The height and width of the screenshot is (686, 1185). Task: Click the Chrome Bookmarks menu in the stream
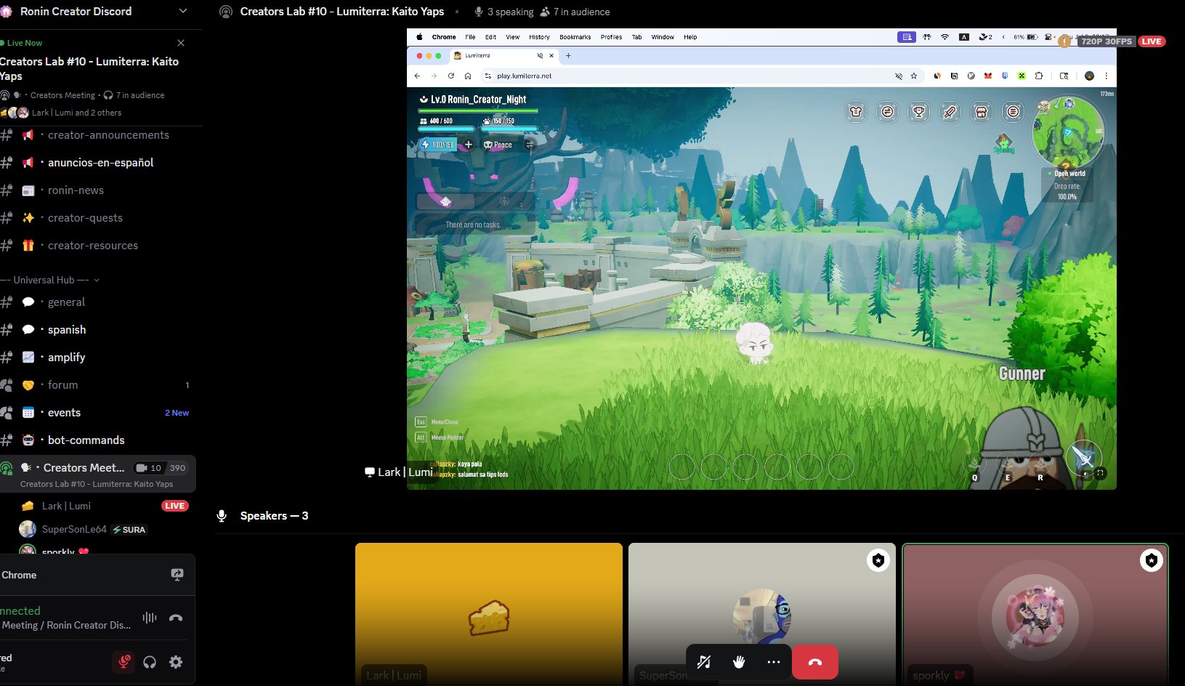pos(575,37)
